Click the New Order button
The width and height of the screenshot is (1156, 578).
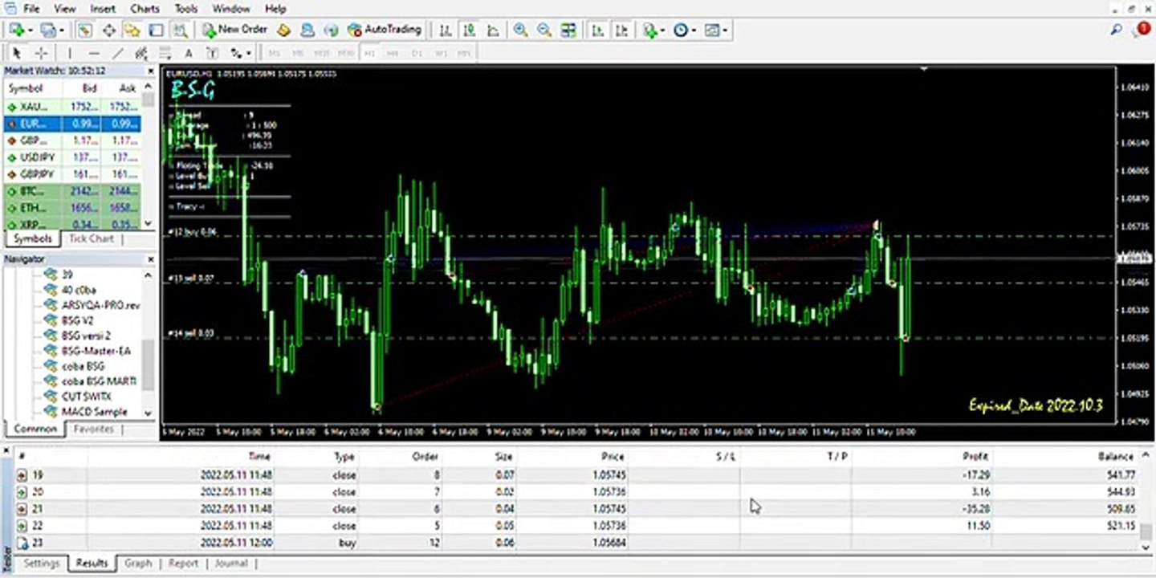[x=234, y=30]
